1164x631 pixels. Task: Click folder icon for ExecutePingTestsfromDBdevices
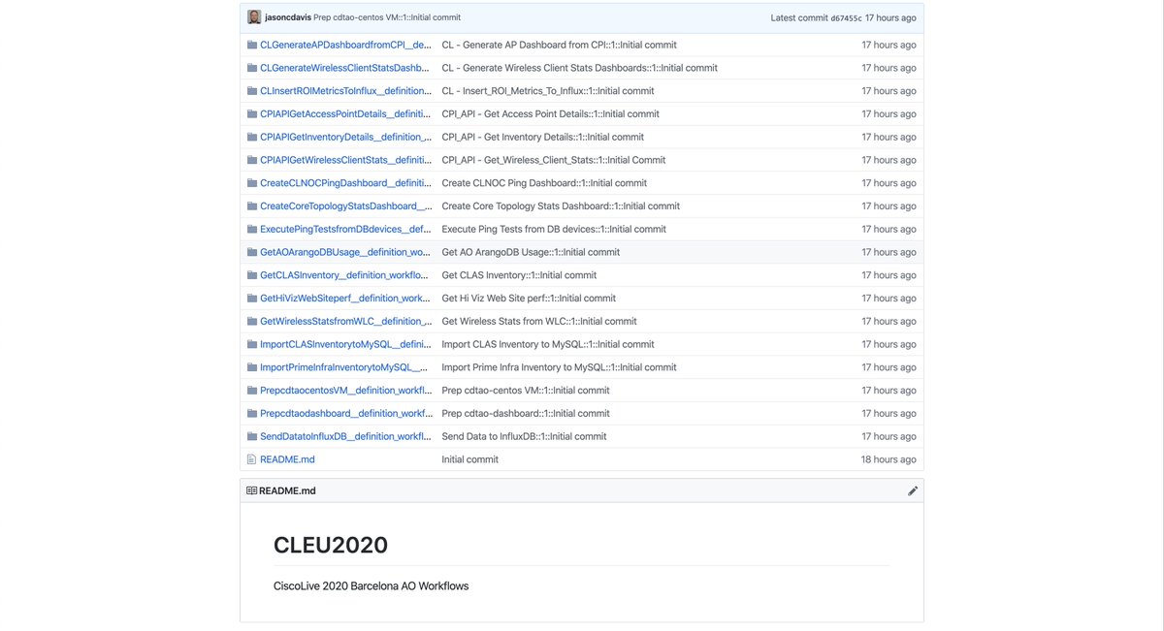[252, 229]
